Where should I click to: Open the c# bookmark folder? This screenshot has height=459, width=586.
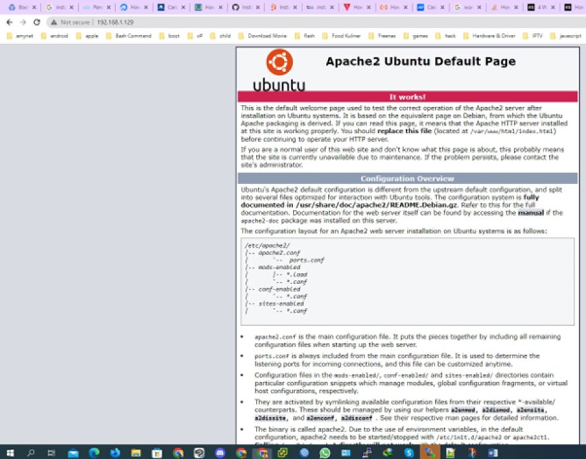click(195, 36)
